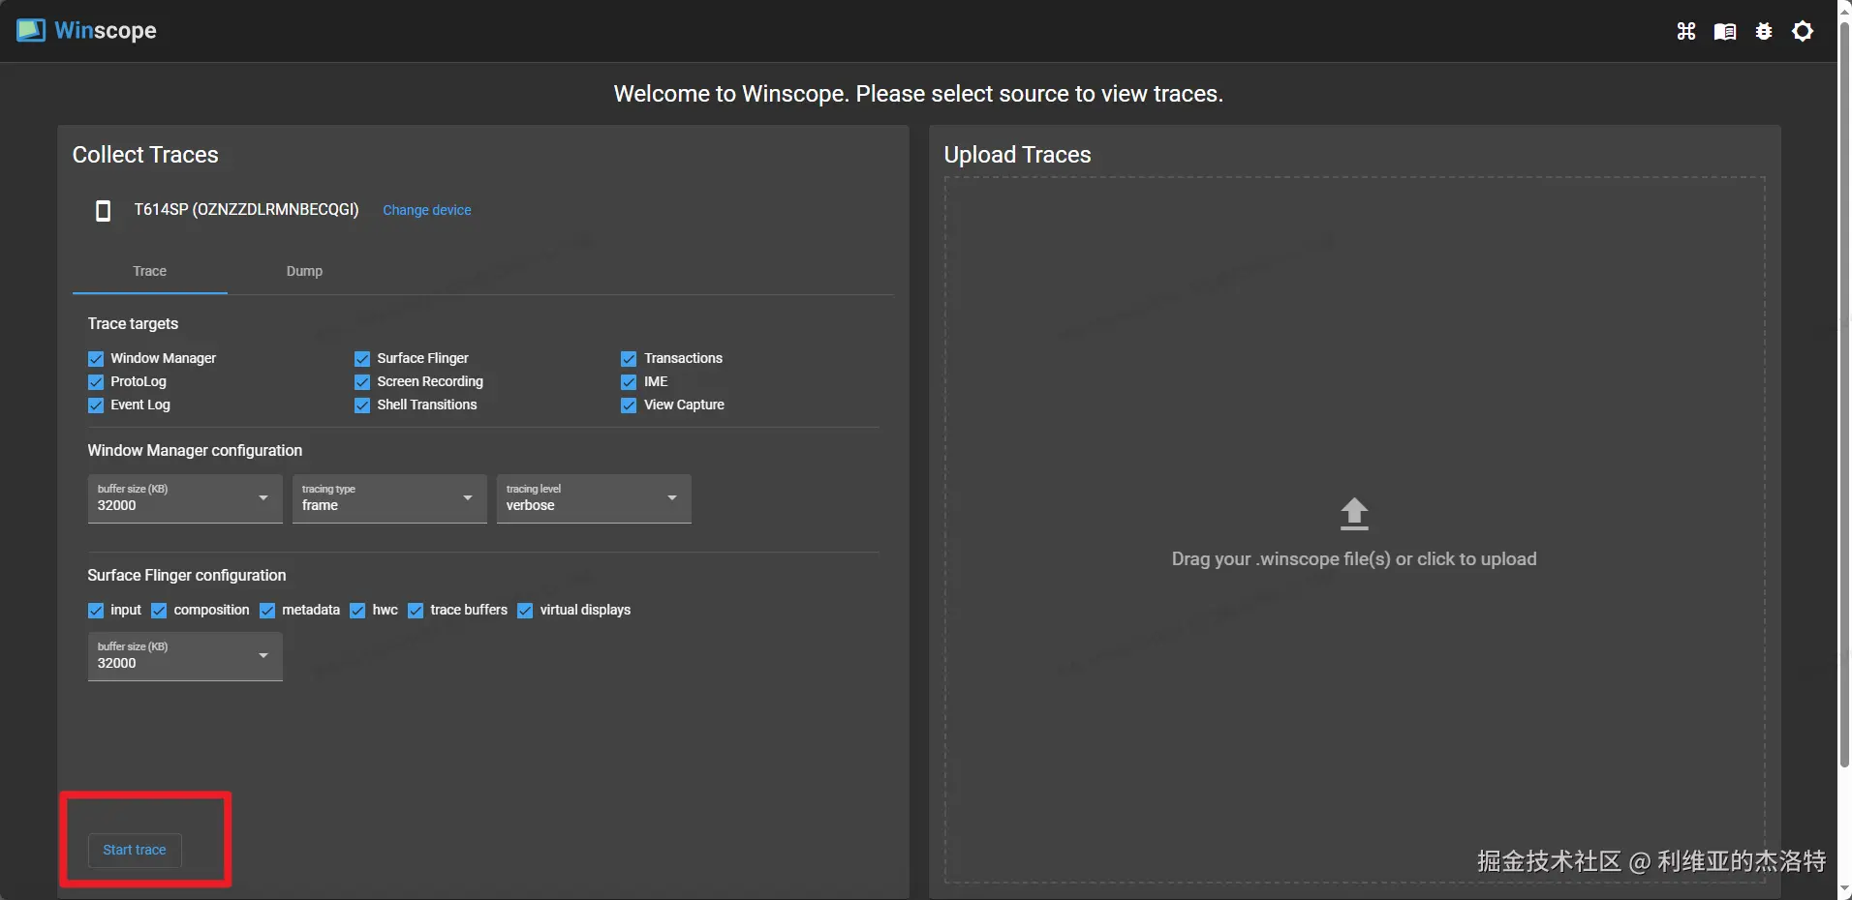Click the Start trace button
The width and height of the screenshot is (1852, 900).
(135, 850)
